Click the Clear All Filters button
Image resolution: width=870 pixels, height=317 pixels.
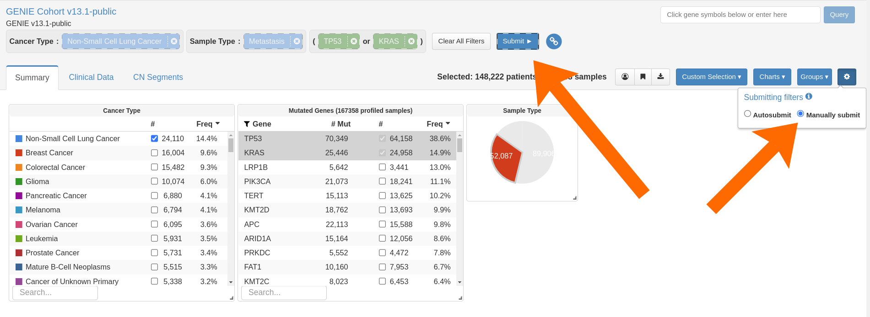461,41
